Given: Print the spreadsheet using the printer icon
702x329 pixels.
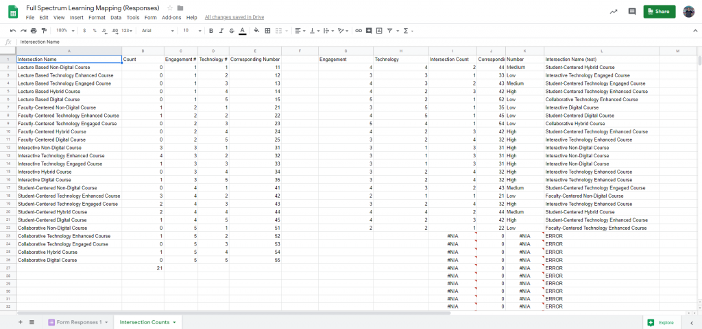Looking at the screenshot, I should tap(34, 31).
